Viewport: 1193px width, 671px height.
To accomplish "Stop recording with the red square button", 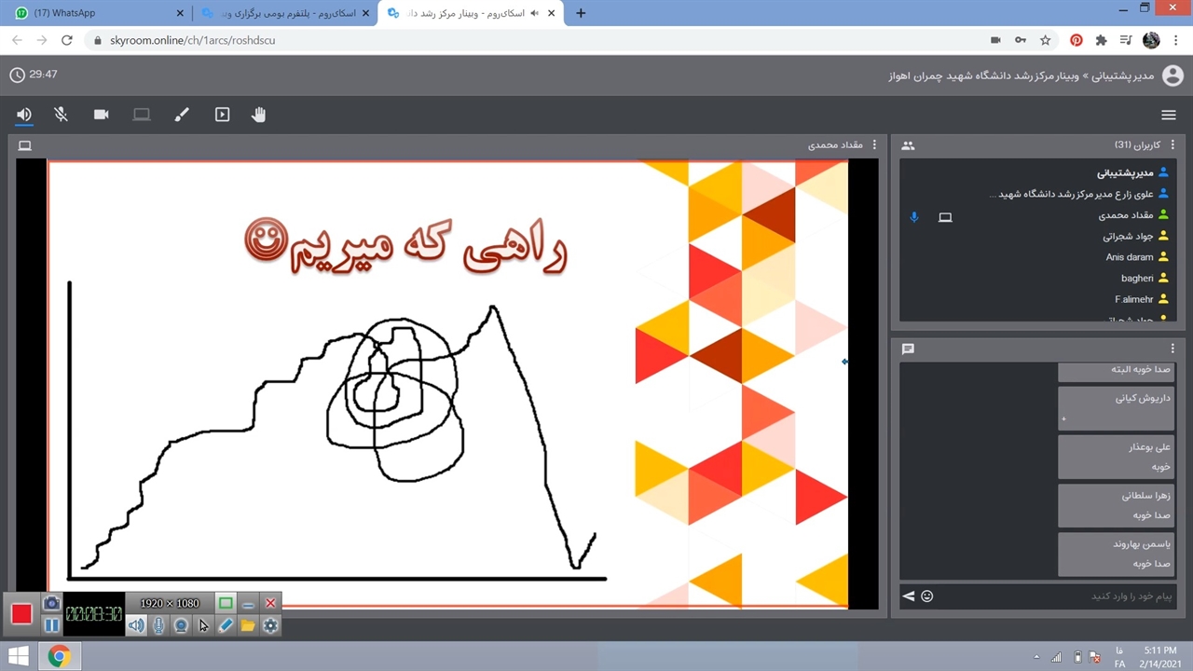I will [x=21, y=613].
